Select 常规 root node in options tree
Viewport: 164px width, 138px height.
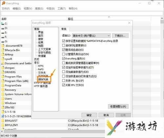[x=37, y=29]
